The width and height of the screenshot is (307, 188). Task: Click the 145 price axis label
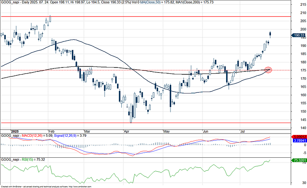pos(303,120)
